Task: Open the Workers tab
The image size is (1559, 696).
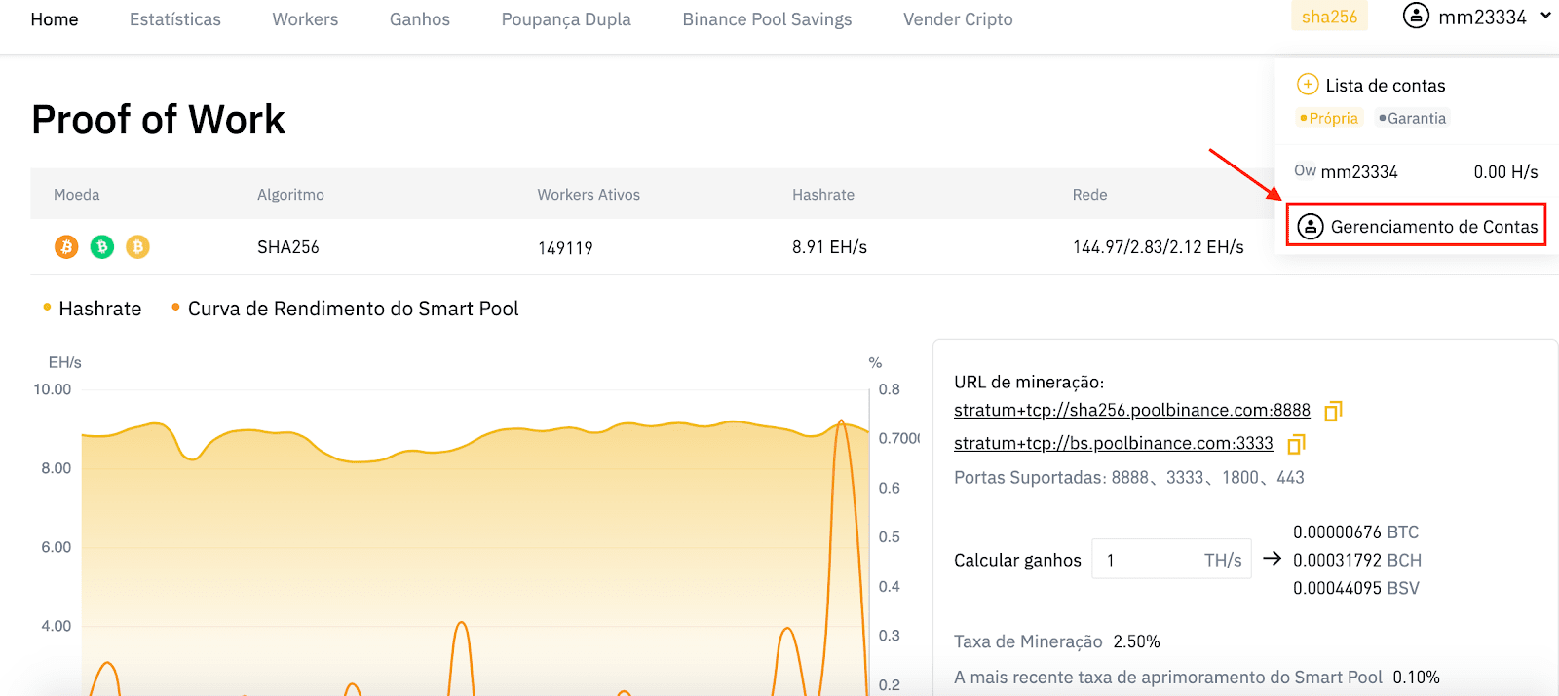Action: (x=305, y=19)
